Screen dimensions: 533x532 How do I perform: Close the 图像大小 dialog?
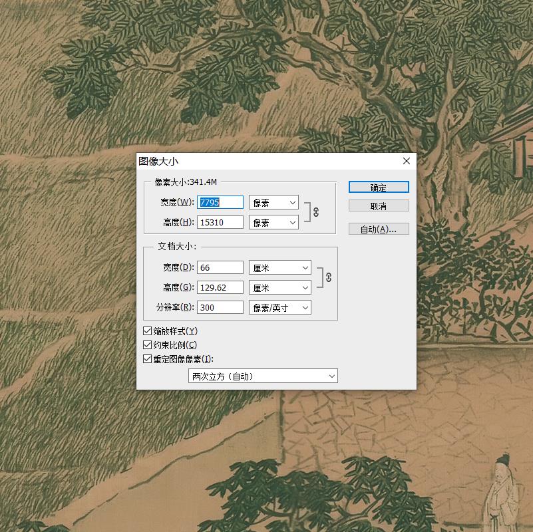coord(407,161)
